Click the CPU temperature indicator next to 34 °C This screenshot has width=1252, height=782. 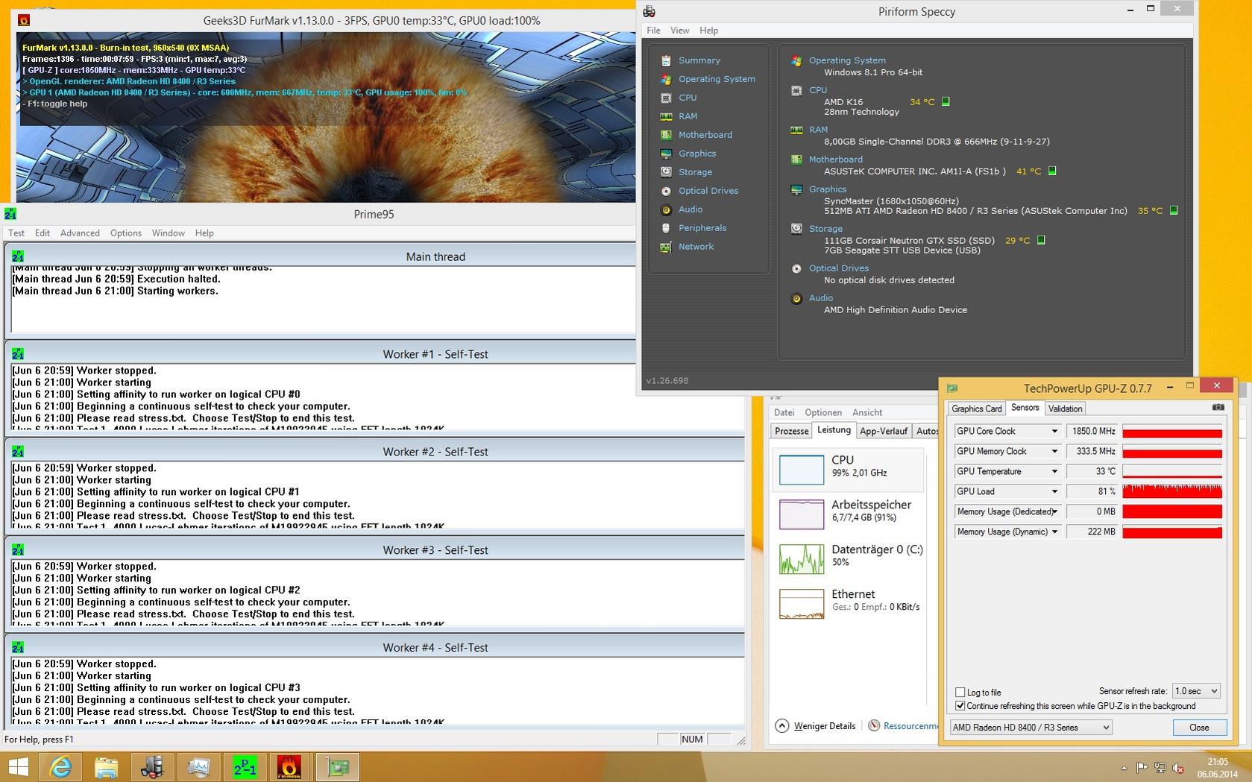[x=946, y=101]
